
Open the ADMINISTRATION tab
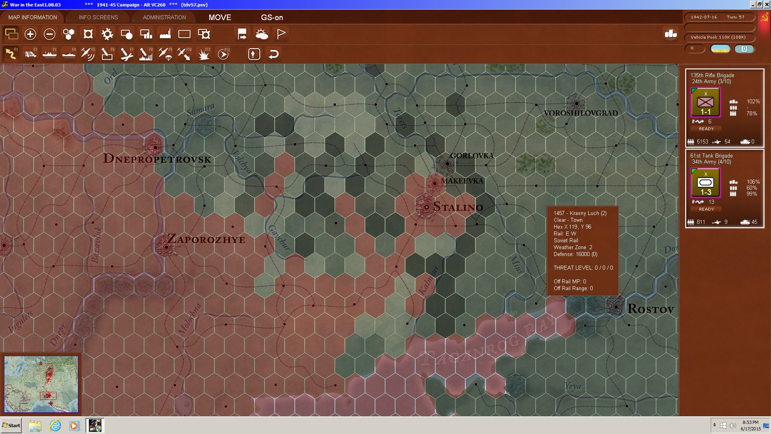pos(164,17)
